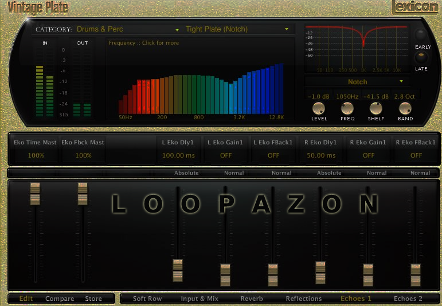Click the OUT level meter
This screenshot has height=306, width=442.
coord(82,82)
